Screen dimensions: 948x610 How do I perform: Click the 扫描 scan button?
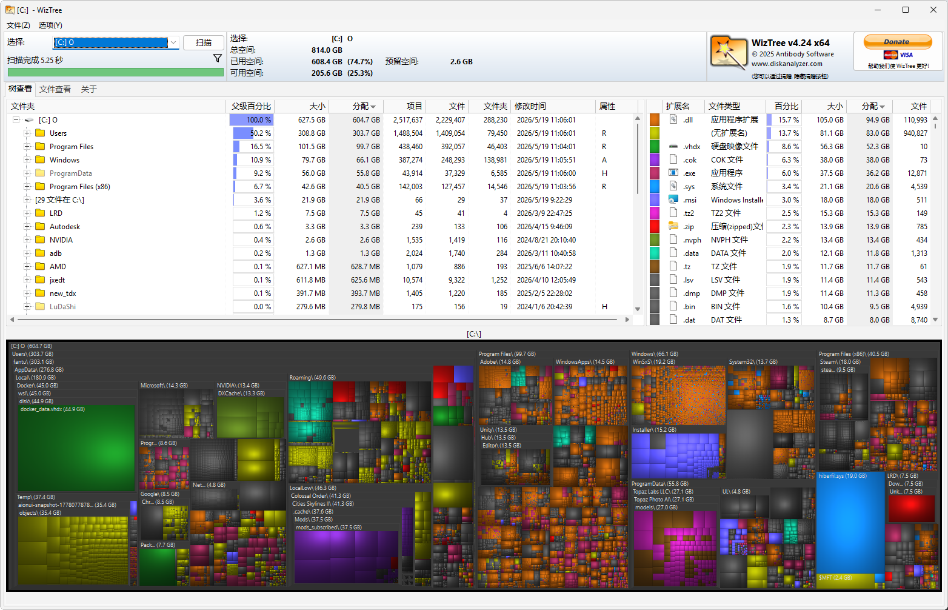[204, 42]
